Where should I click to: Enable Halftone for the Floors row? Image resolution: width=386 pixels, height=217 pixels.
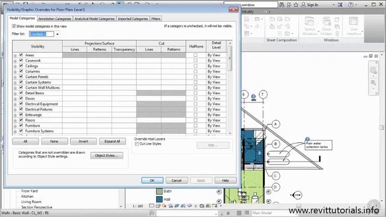(195, 120)
